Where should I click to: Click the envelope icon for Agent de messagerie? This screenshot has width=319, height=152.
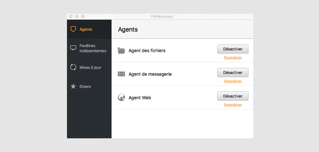[121, 74]
